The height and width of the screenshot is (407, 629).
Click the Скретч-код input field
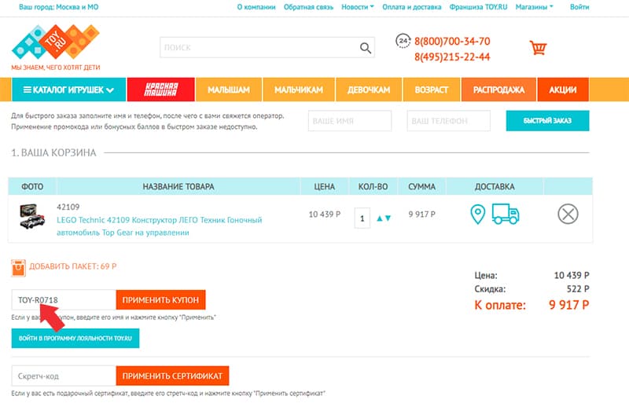(x=63, y=376)
